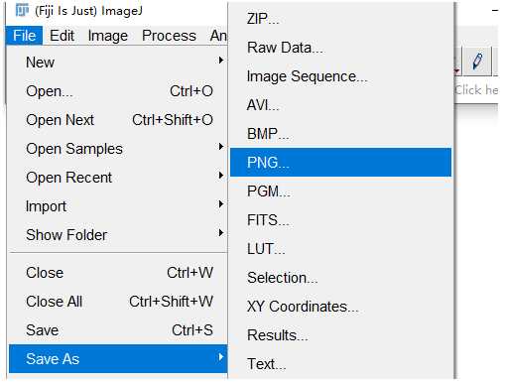
Task: Choose PNG... in Save As submenu
Action: click(340, 163)
